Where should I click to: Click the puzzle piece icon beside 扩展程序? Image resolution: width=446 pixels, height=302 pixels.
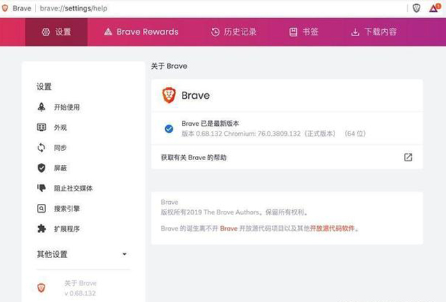pos(42,229)
